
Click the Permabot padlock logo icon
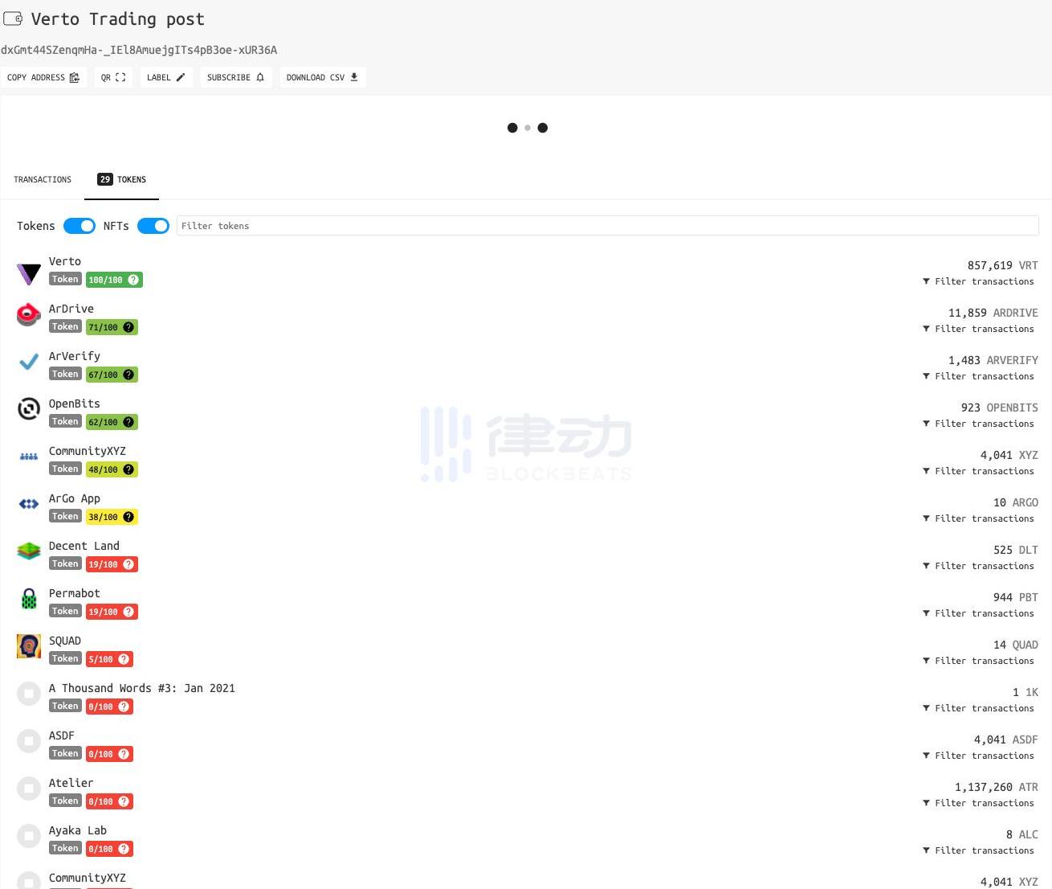click(29, 599)
